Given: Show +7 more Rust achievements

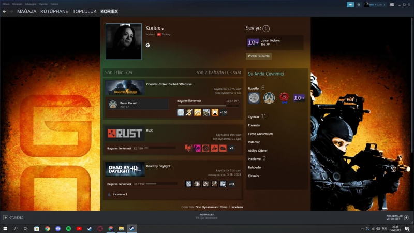Looking at the screenshot, I should 231,149.
